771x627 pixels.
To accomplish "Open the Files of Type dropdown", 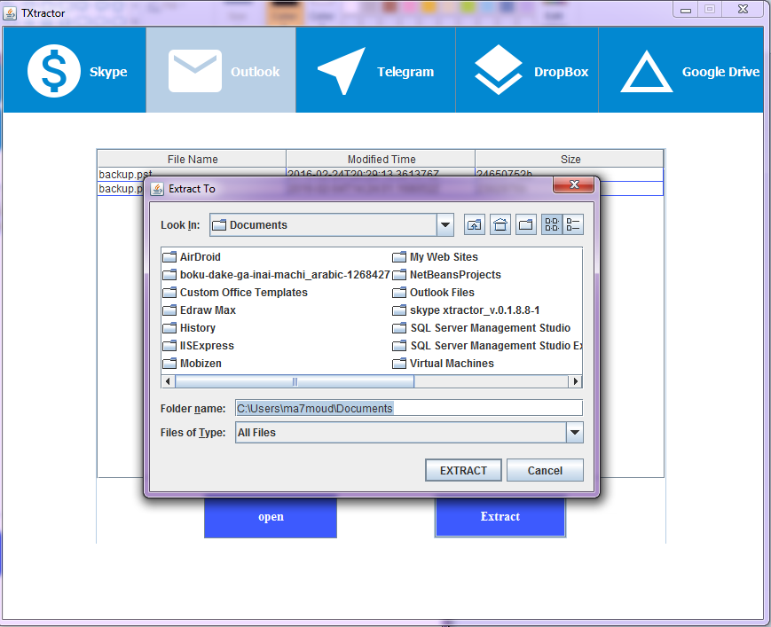I will click(x=574, y=433).
